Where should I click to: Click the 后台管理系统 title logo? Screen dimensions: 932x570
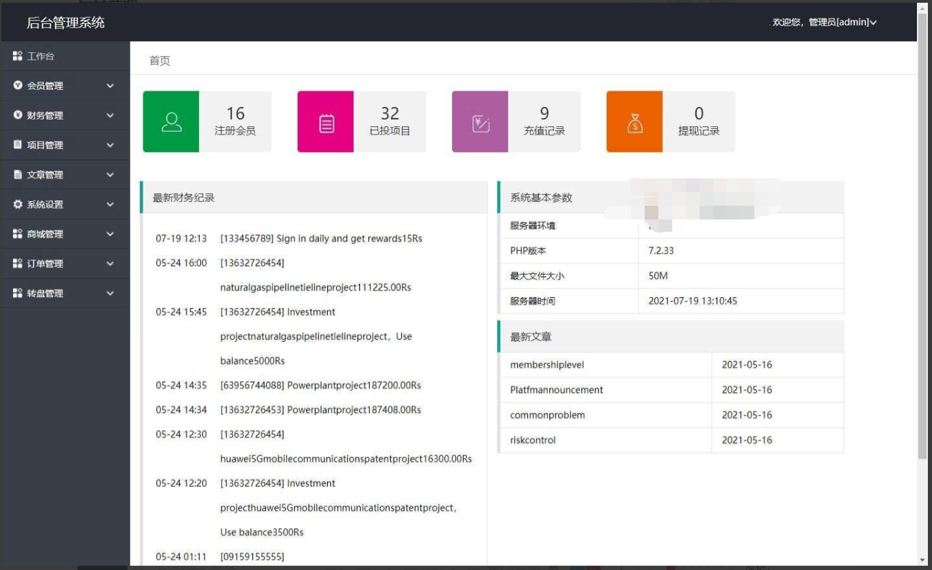coord(66,23)
